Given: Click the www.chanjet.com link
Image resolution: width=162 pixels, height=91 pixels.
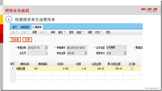Looking at the screenshot, I should coord(152,88).
